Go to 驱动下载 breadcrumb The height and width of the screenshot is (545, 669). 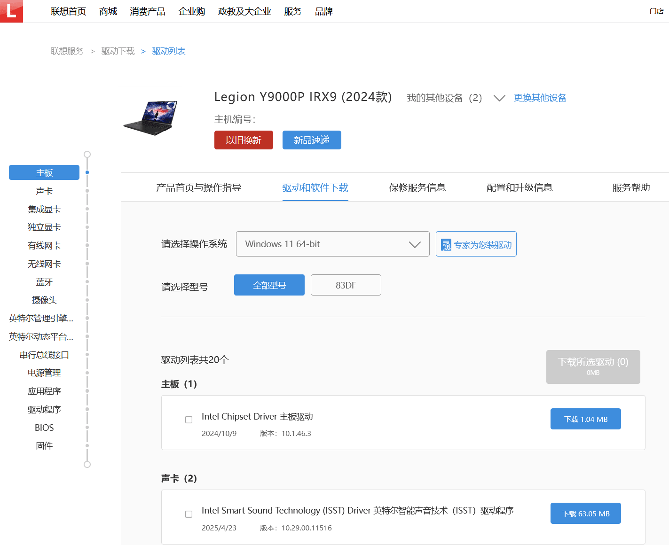click(118, 51)
